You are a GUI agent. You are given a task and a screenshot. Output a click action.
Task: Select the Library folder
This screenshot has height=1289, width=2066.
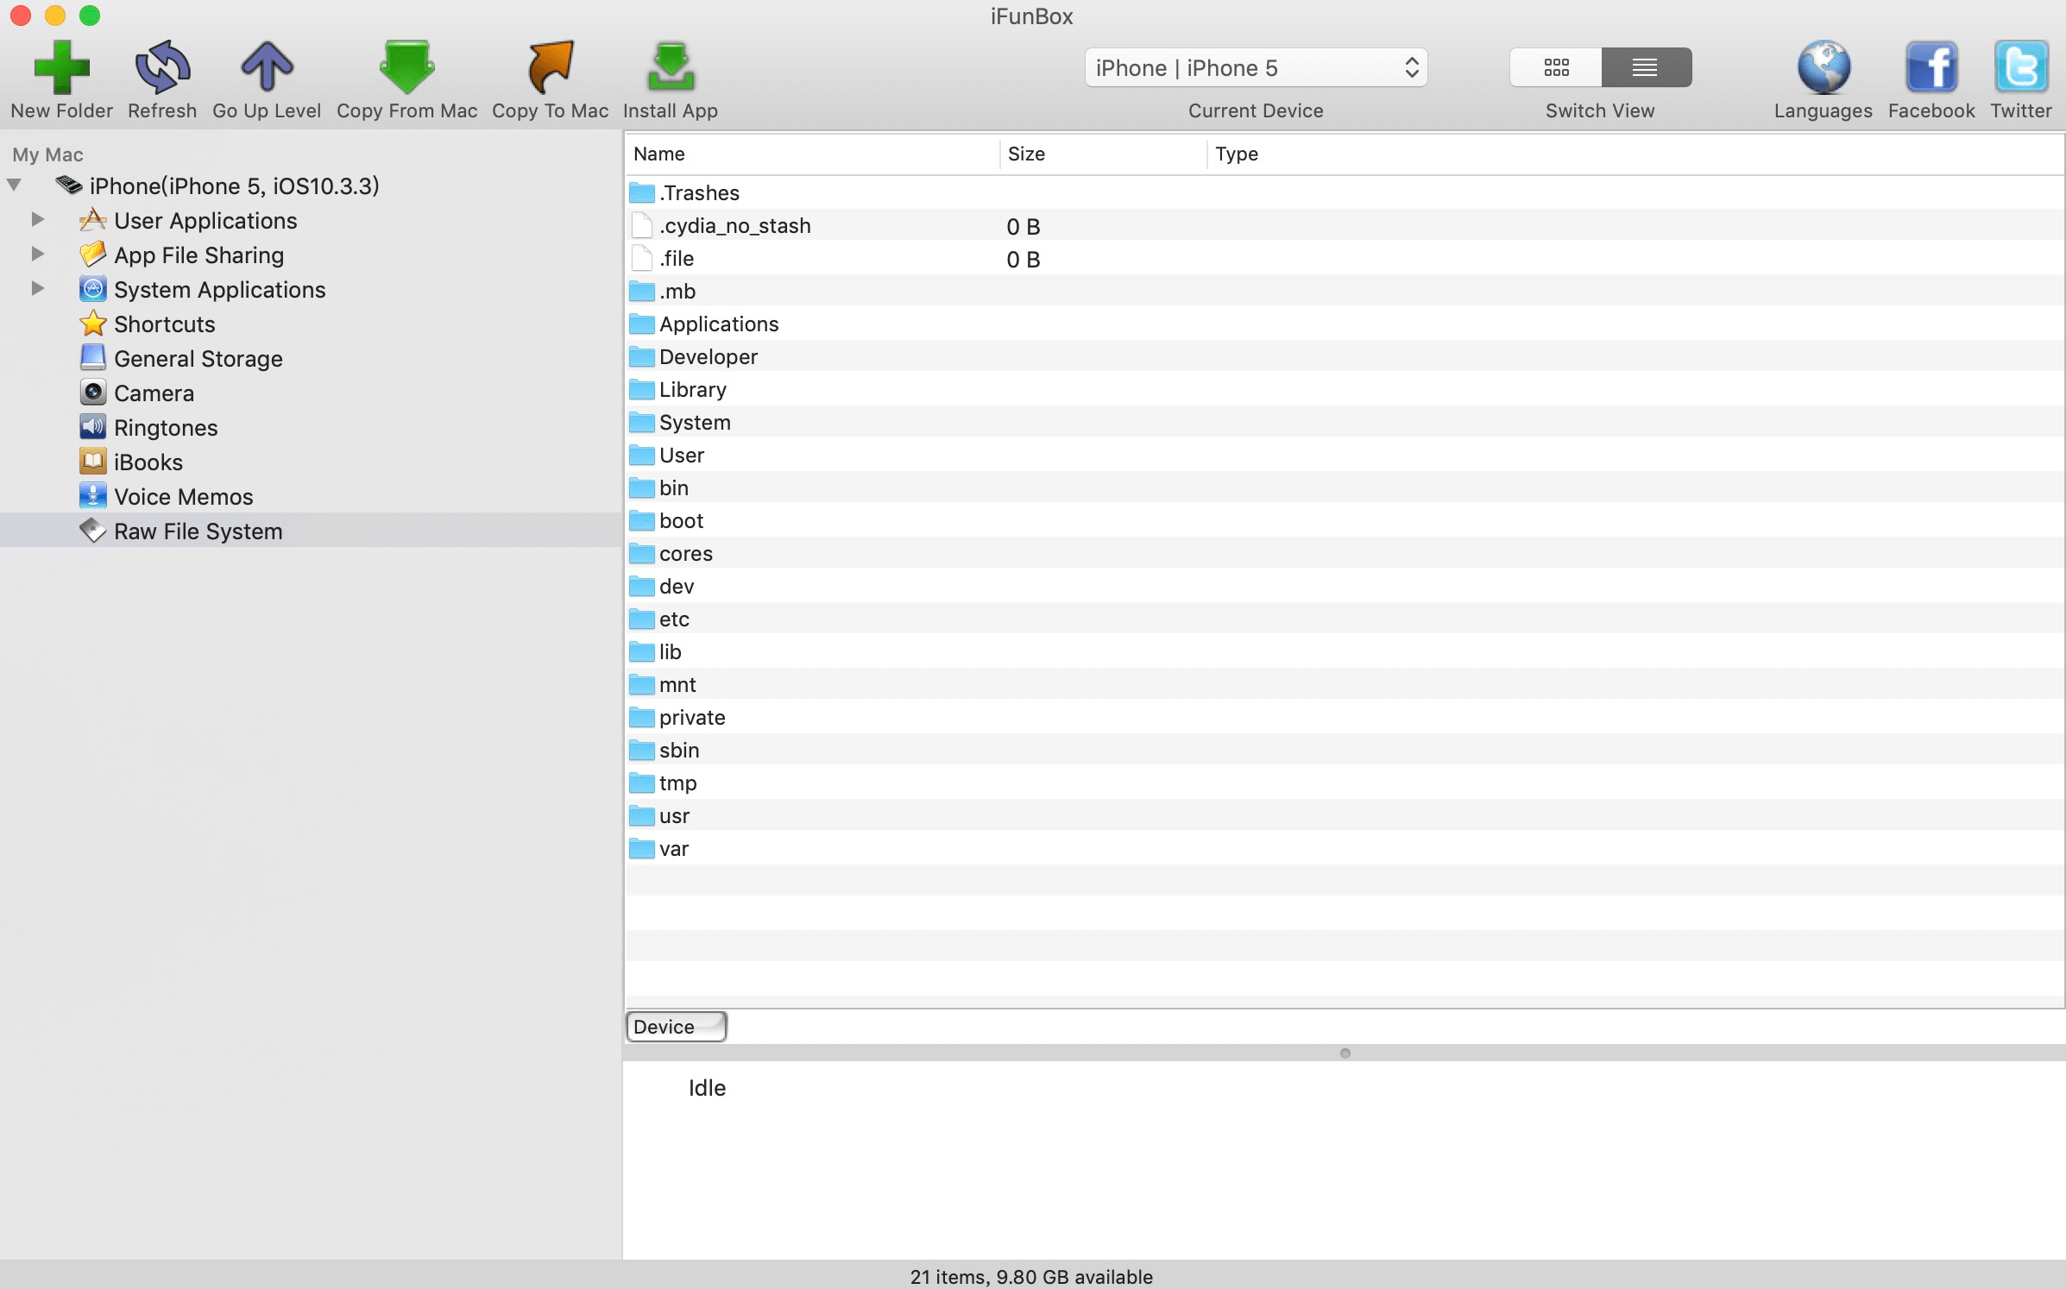(1345, 389)
